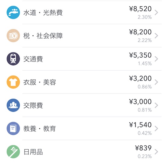Image resolution: width=162 pixels, height=163 pixels.
Task: Tap the blue faucet icon for 水道・光熱費
Action: [13, 12]
